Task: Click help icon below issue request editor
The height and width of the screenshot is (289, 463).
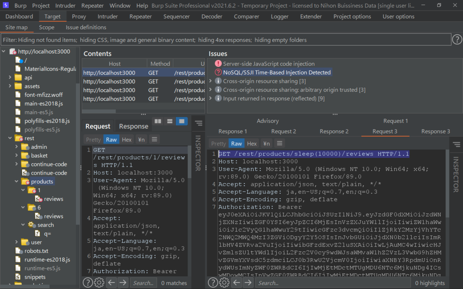Action: point(213,283)
